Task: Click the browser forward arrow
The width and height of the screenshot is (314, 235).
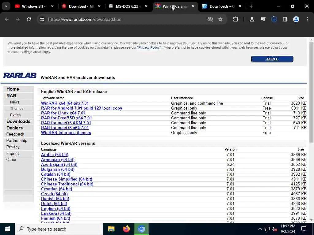Action: tap(18, 19)
